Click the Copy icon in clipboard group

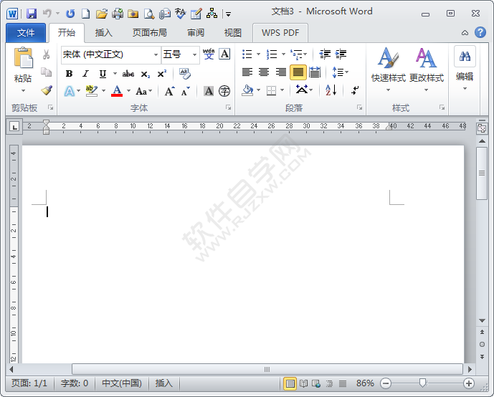click(x=47, y=72)
